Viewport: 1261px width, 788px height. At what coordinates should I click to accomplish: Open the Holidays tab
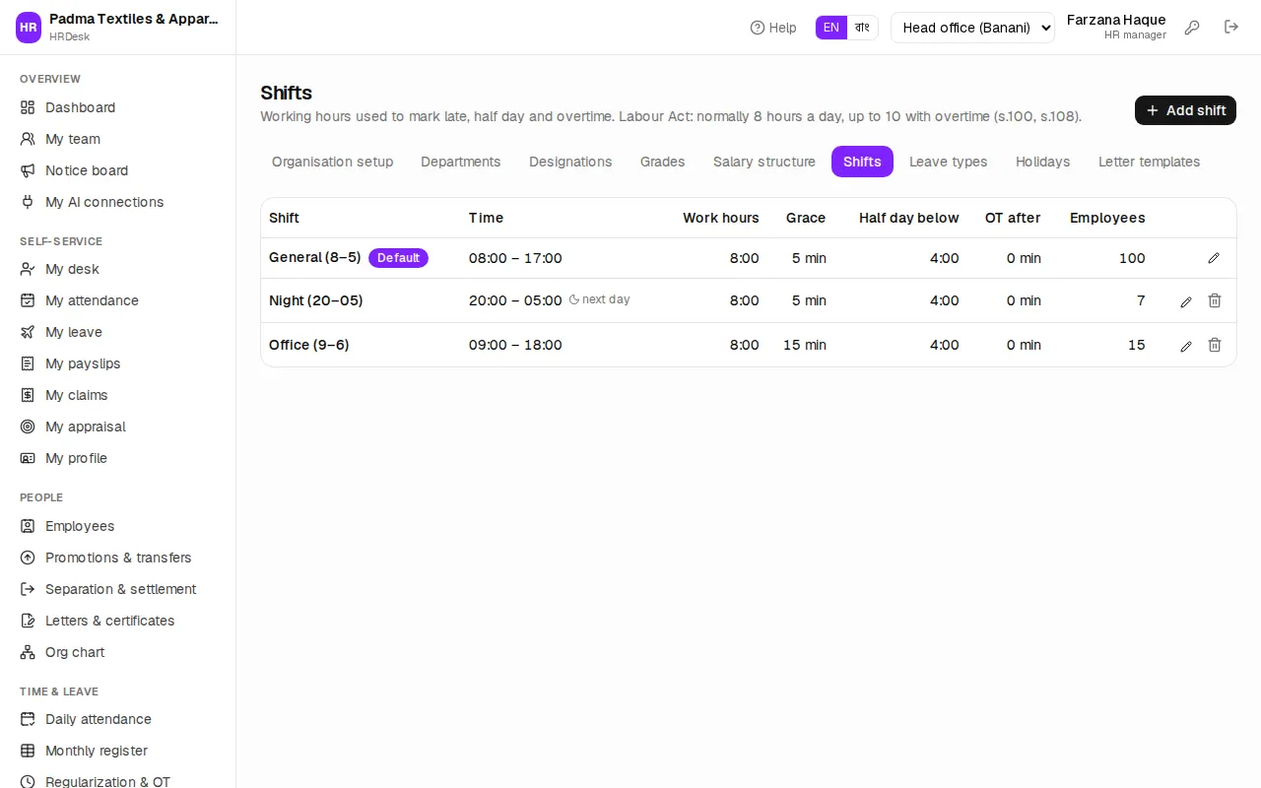click(1042, 162)
